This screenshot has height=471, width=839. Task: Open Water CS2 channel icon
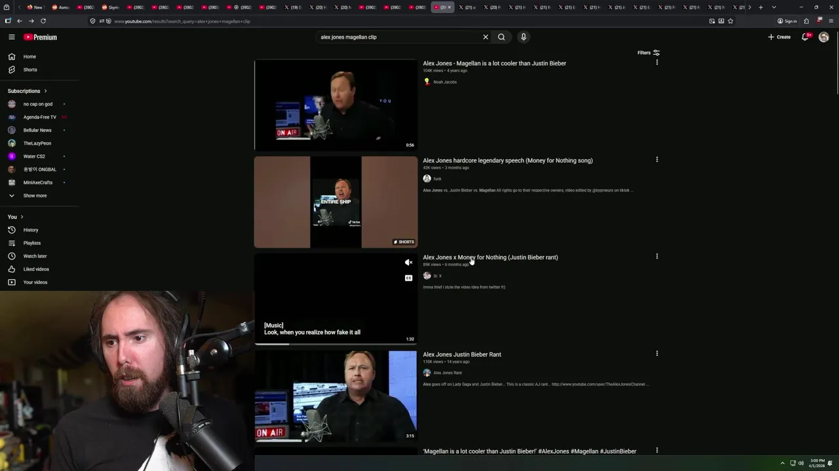click(12, 156)
